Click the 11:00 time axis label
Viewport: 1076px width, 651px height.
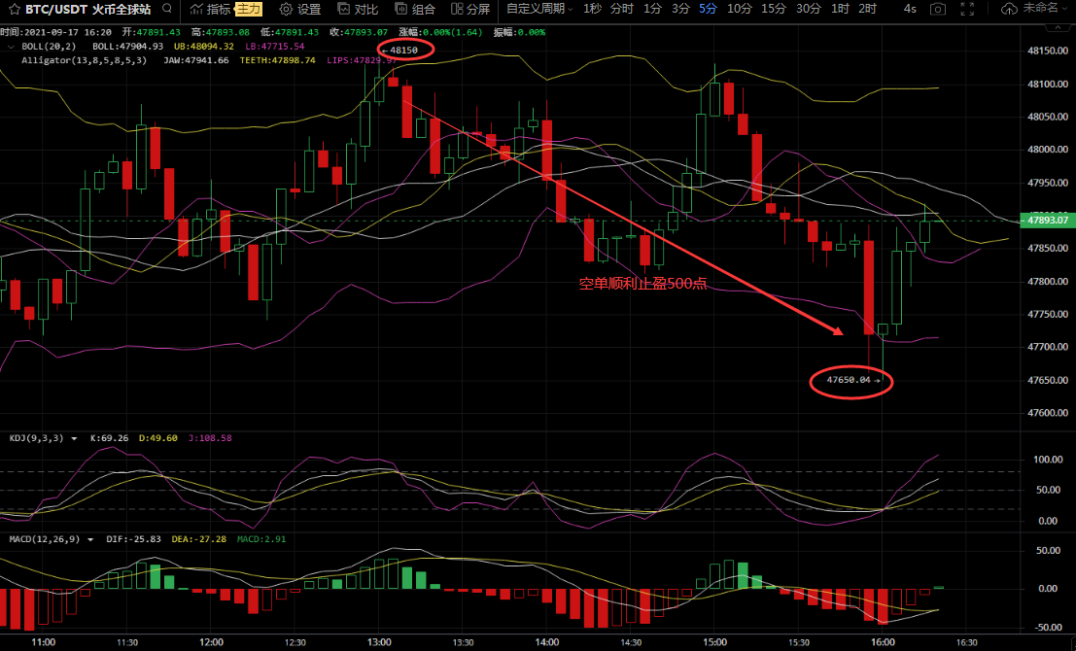pyautogui.click(x=43, y=643)
